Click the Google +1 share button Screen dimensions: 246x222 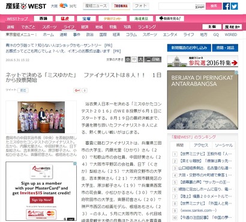(77, 90)
